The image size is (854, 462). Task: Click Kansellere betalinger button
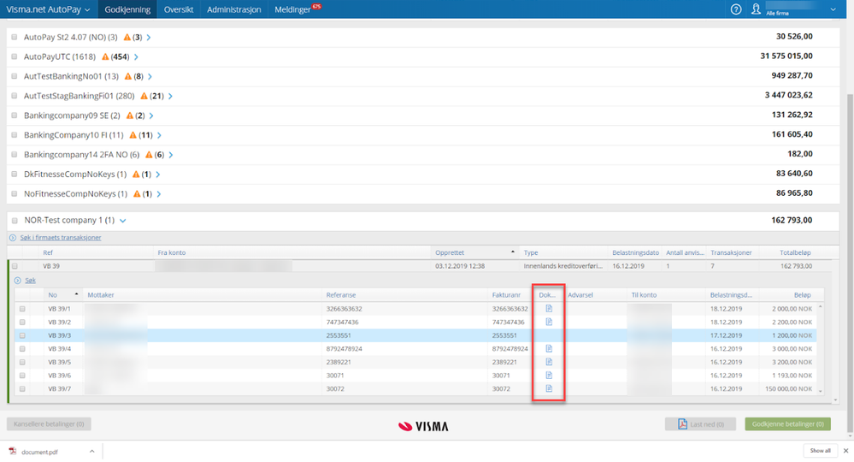[49, 423]
